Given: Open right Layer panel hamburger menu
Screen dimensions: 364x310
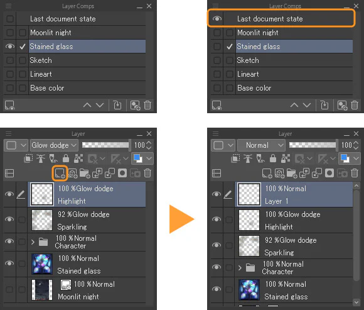Looking at the screenshot, I should pos(216,133).
